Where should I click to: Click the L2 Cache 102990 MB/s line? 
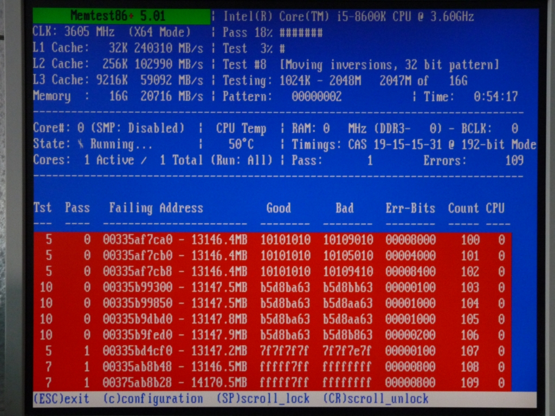(x=118, y=64)
